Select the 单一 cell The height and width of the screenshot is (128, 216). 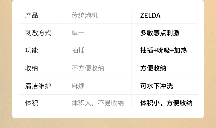[78, 33]
